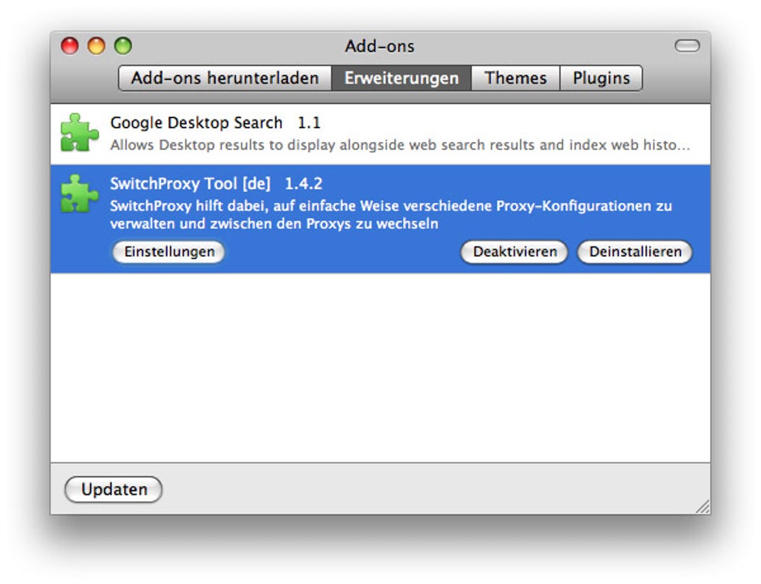Viewport: 761px width, 584px height.
Task: Check for updates using the Updaten button
Action: click(113, 489)
